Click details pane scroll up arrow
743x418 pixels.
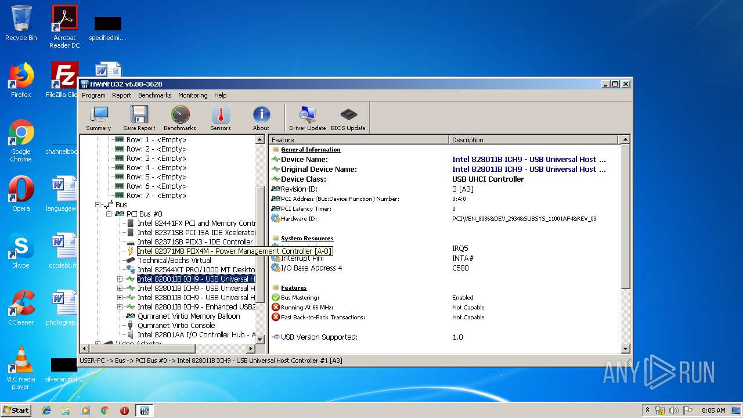point(625,139)
